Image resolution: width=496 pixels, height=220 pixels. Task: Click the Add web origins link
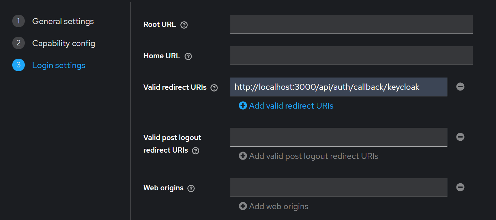(279, 206)
